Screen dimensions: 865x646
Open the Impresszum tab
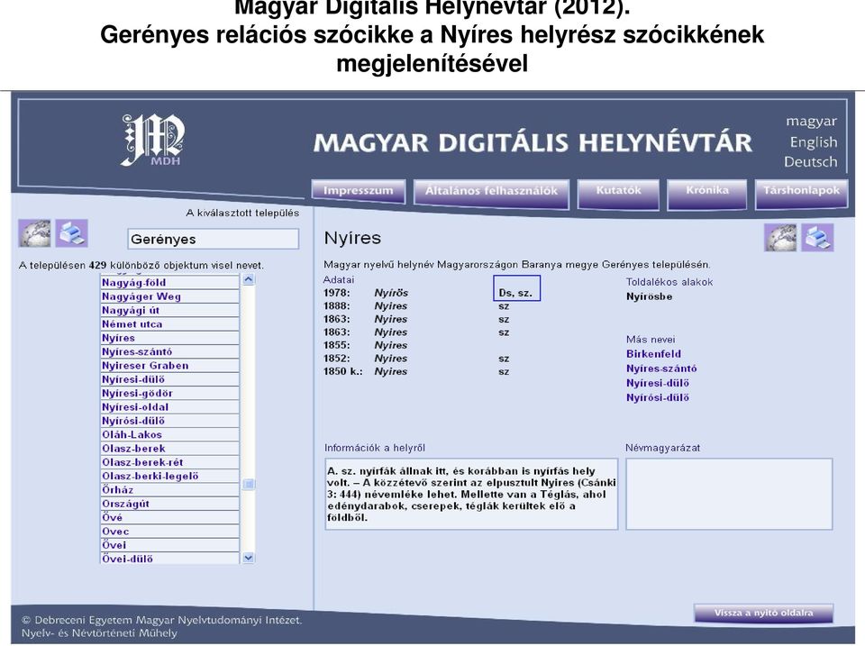359,191
